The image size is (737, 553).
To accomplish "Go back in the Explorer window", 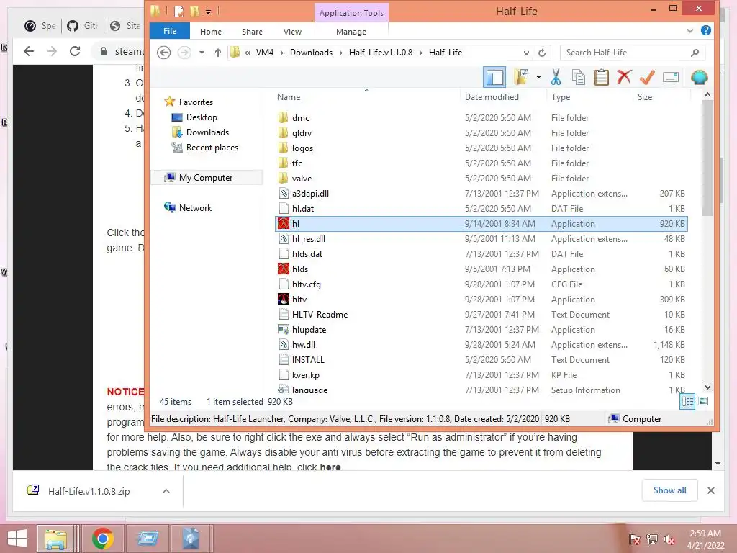I will [x=163, y=52].
